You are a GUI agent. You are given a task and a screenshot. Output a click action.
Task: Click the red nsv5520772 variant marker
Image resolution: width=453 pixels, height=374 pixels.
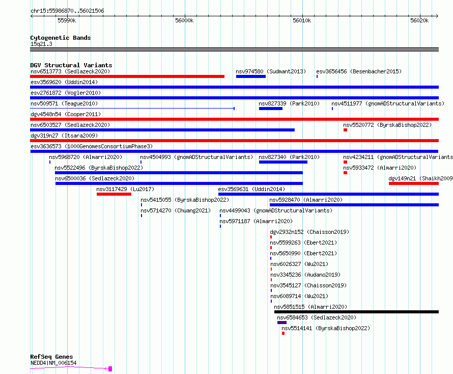[345, 130]
